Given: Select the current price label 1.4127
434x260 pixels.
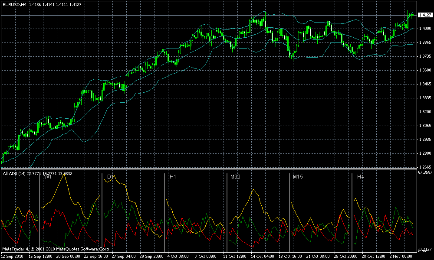Looking at the screenshot, I should point(424,15).
